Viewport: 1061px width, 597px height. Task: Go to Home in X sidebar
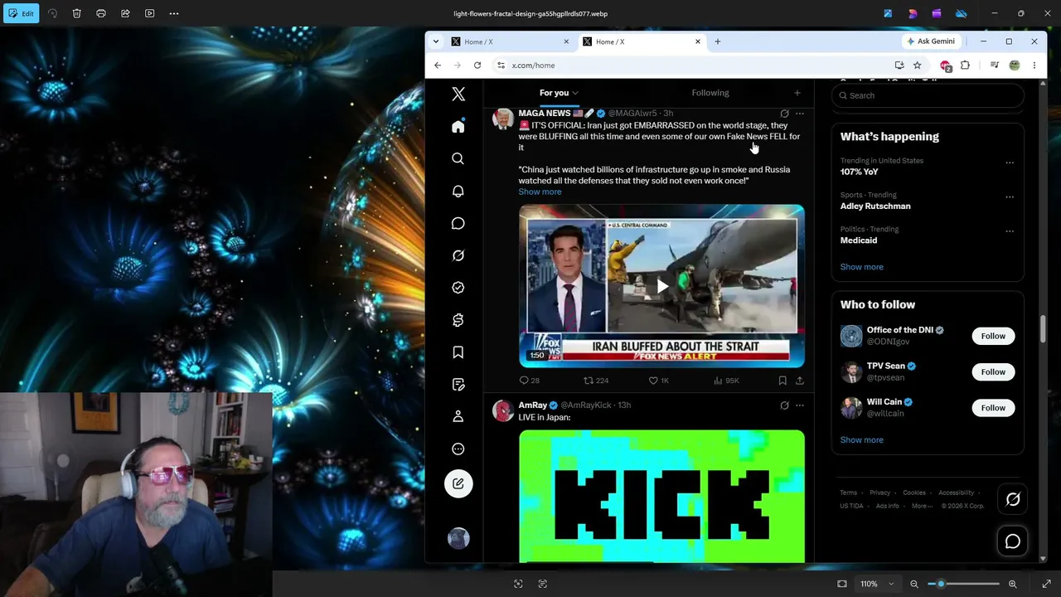(x=458, y=126)
